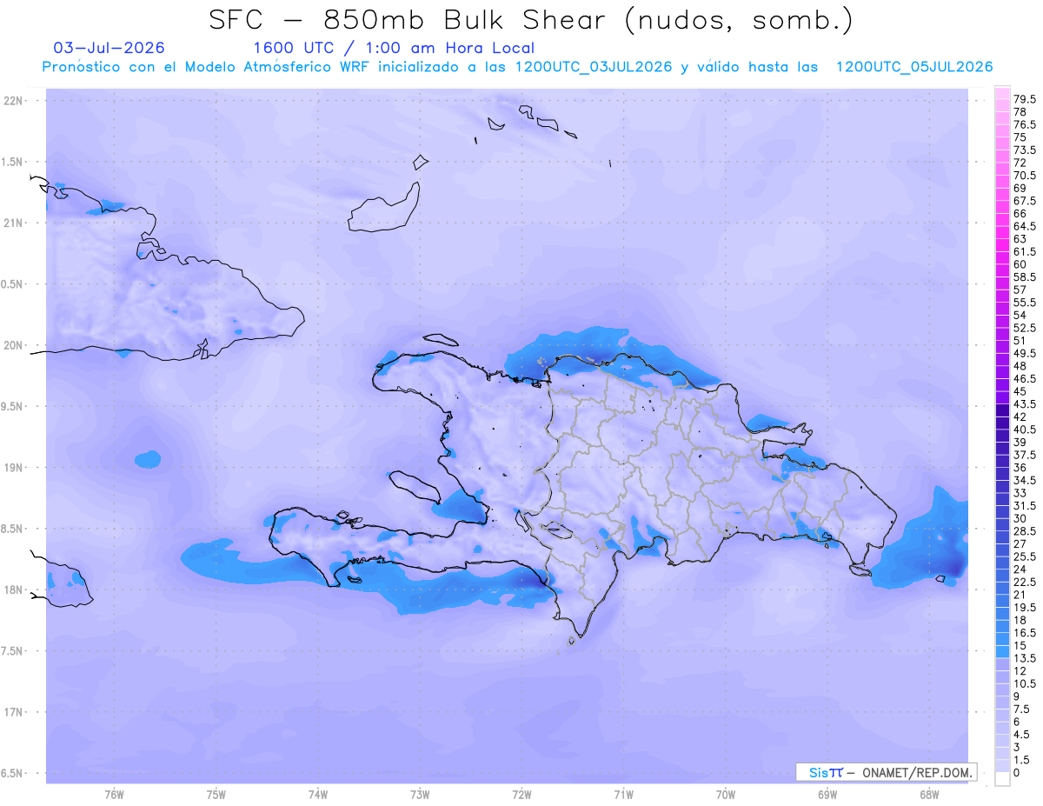Click the colorbar value "40.5"
This screenshot has height=806, width=1043.
tap(1026, 429)
